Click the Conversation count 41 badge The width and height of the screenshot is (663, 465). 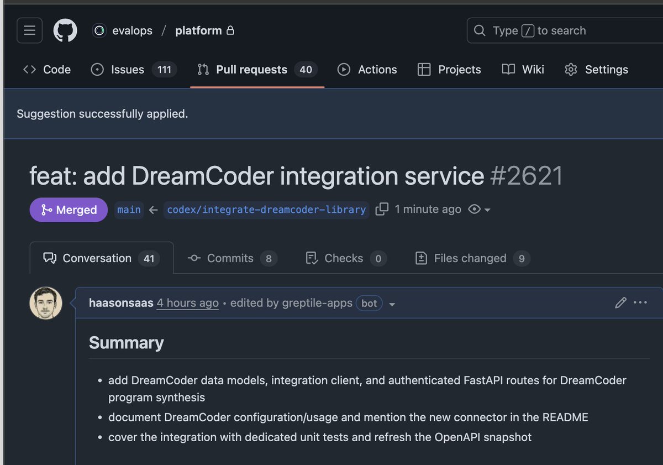pos(149,258)
